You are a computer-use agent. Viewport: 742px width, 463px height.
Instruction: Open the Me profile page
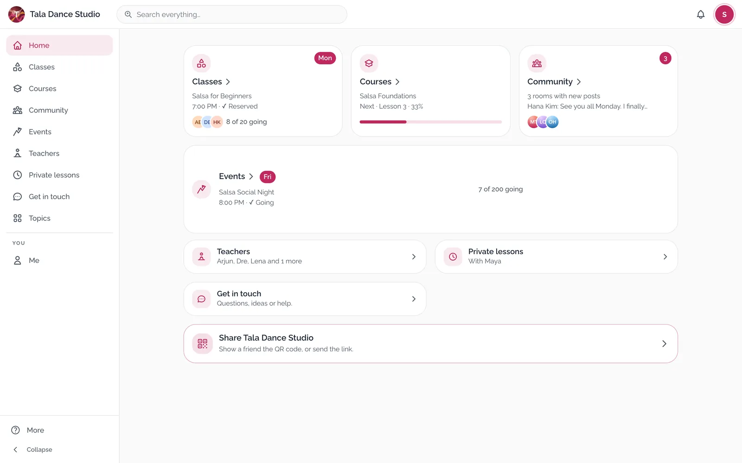click(59, 261)
